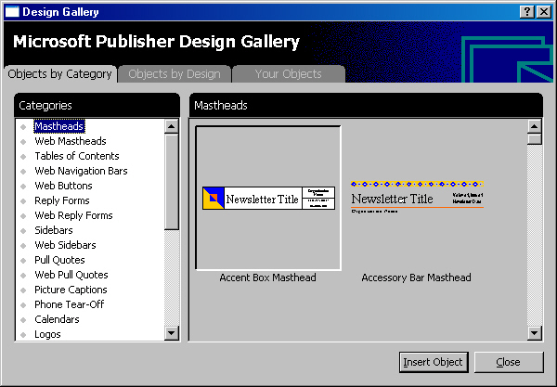
Task: Click the Close button at bottom
Action: [x=508, y=362]
